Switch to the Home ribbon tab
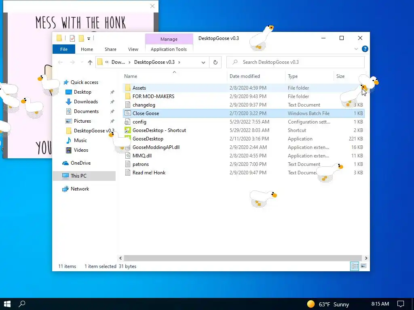 pos(87,49)
